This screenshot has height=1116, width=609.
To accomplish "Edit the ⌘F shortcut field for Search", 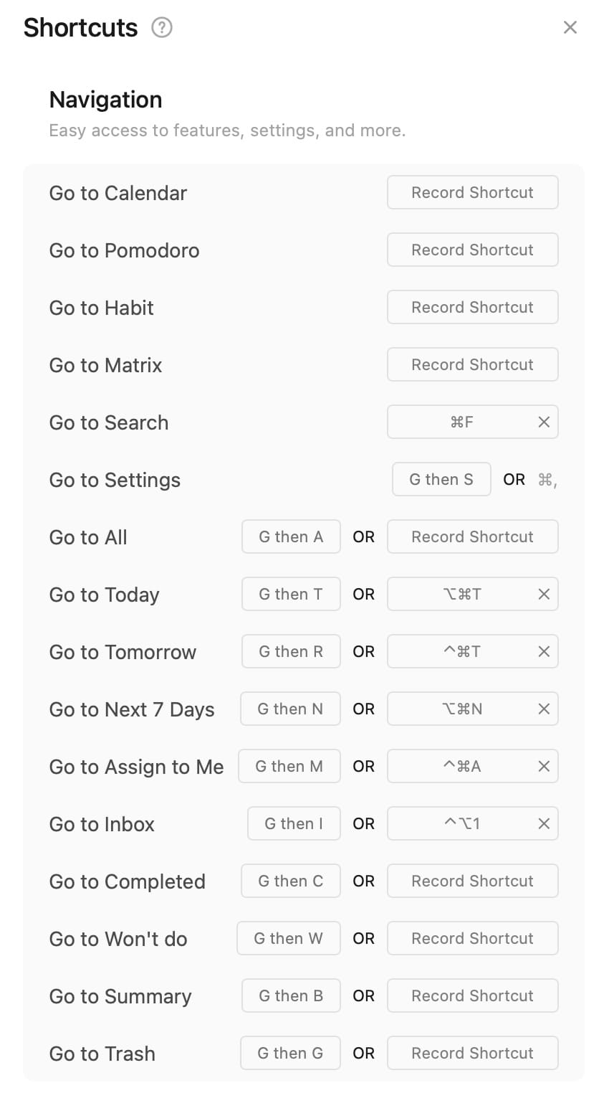I will pyautogui.click(x=461, y=422).
